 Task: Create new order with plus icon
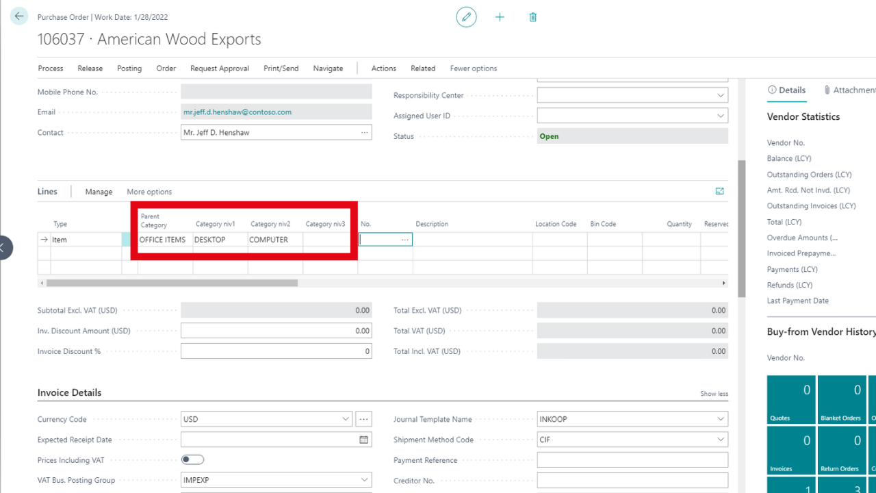pos(500,17)
